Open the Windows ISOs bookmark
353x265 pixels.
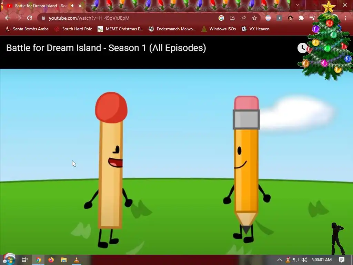(219, 29)
